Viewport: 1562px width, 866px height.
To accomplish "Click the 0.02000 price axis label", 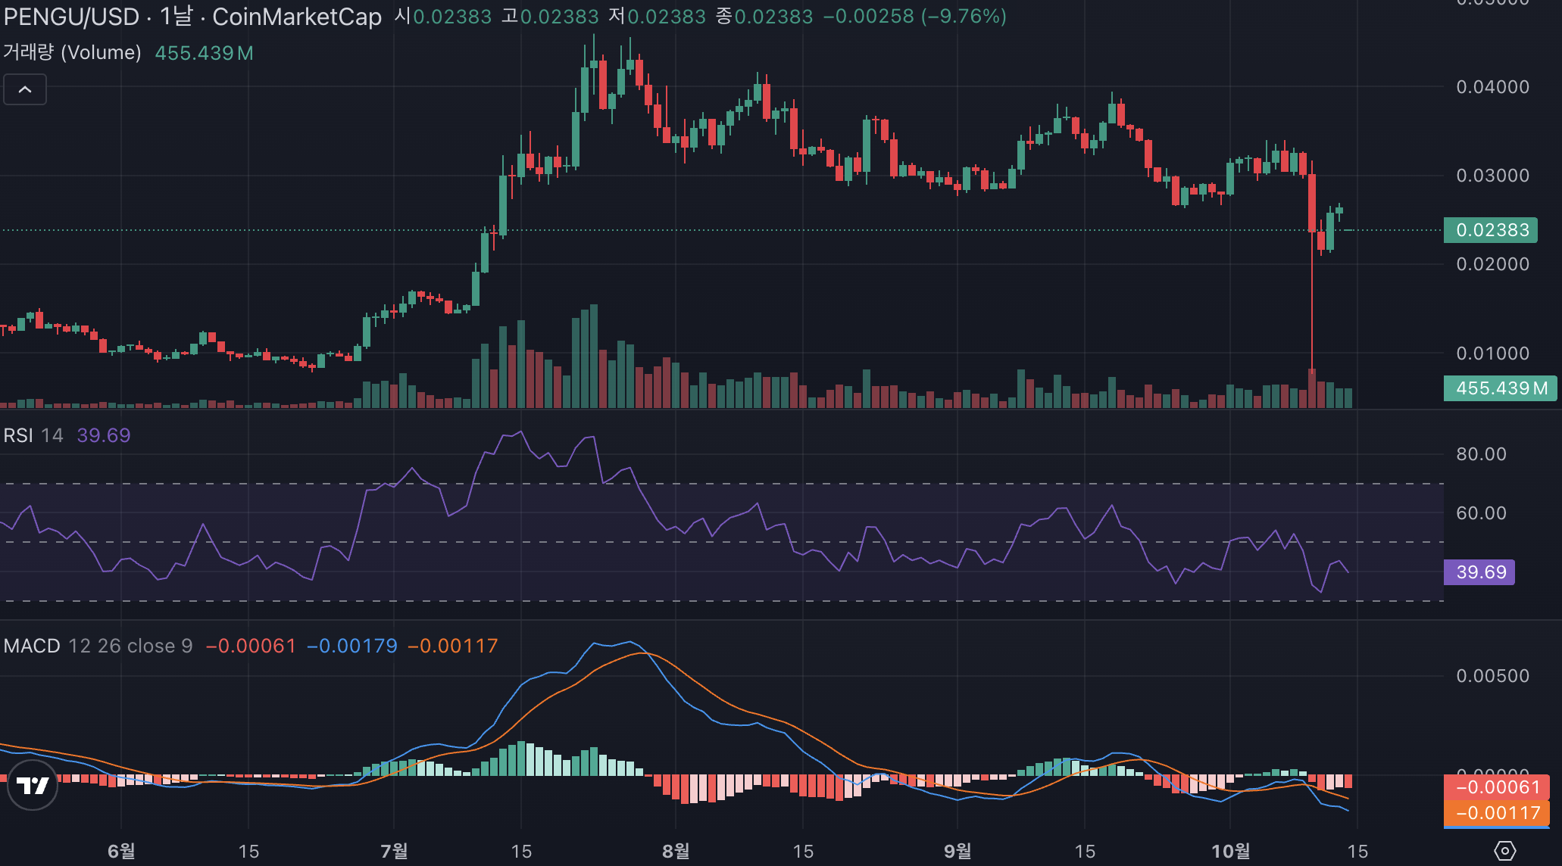I will [x=1493, y=264].
